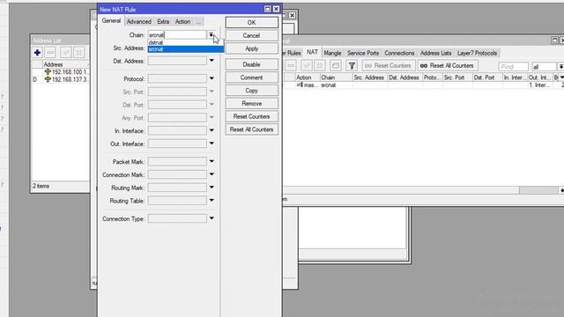Screen dimensions: 564x317
Task: Select the 192.168.137.3 address row
Action: [61, 79]
